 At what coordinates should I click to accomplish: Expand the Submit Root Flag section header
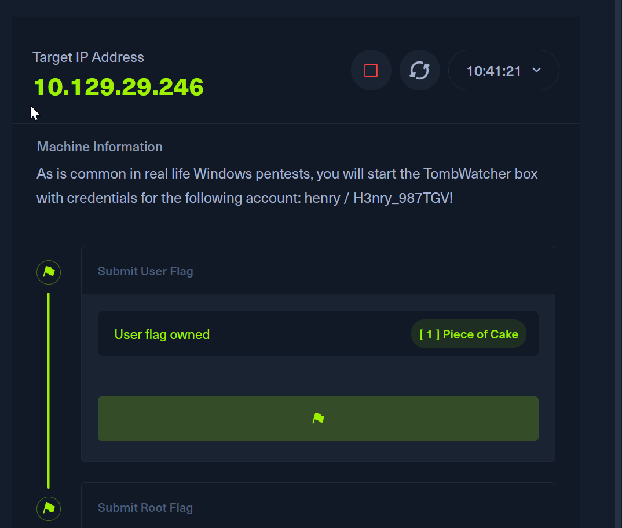coord(145,508)
